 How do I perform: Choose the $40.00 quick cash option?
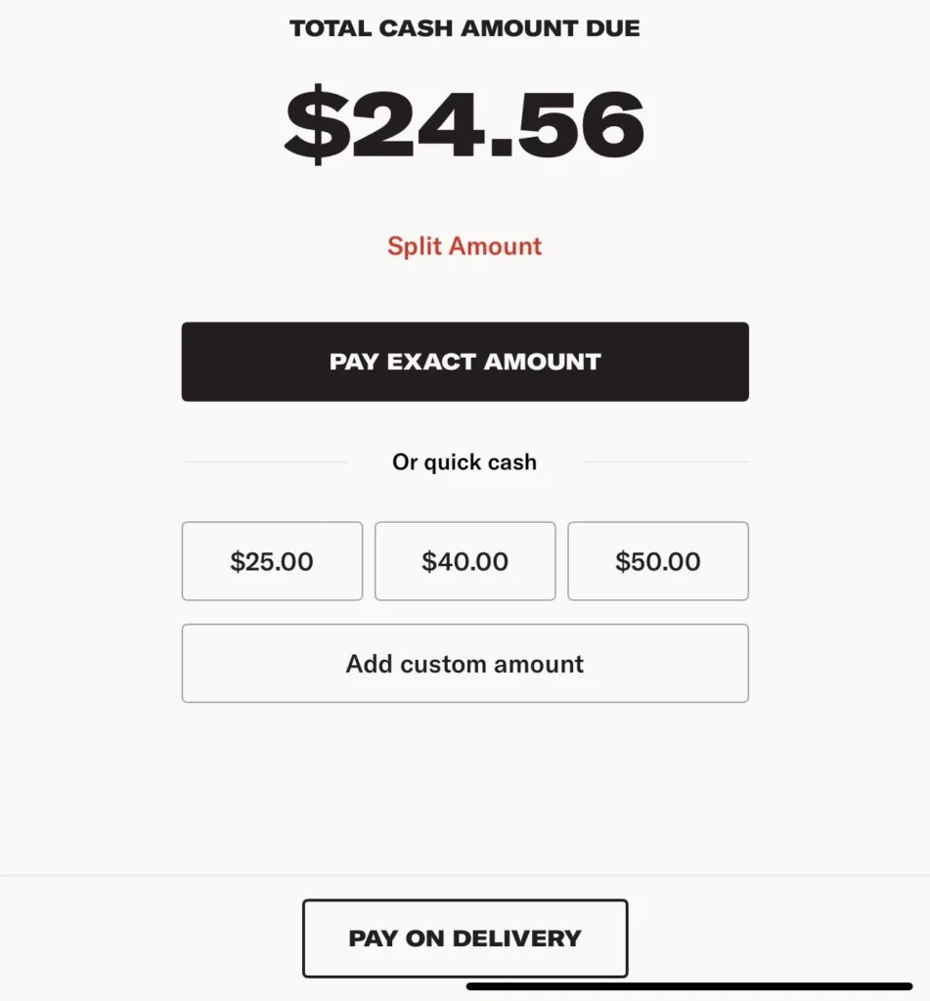465,561
